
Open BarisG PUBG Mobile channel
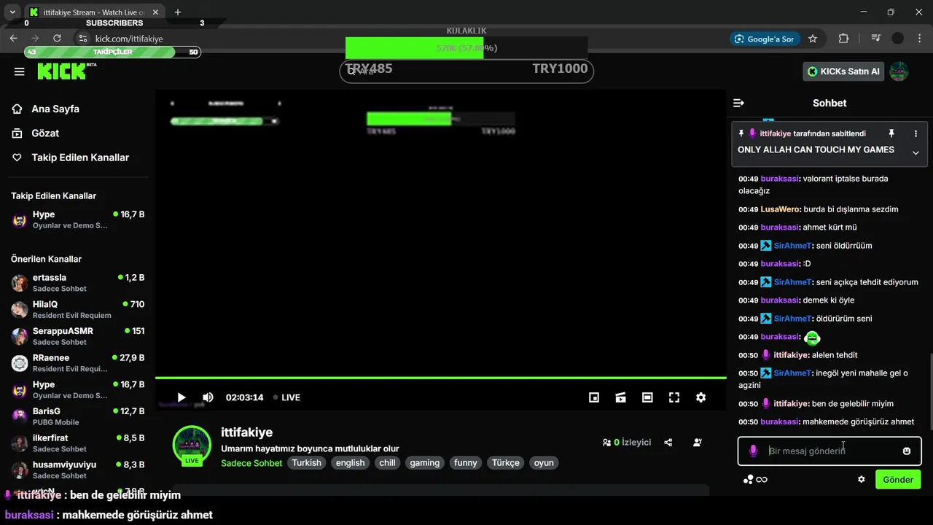click(77, 416)
